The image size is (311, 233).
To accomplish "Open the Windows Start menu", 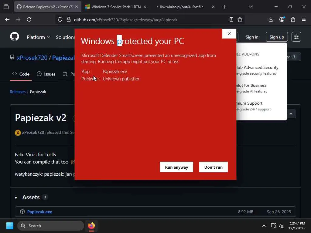I will tap(10, 226).
